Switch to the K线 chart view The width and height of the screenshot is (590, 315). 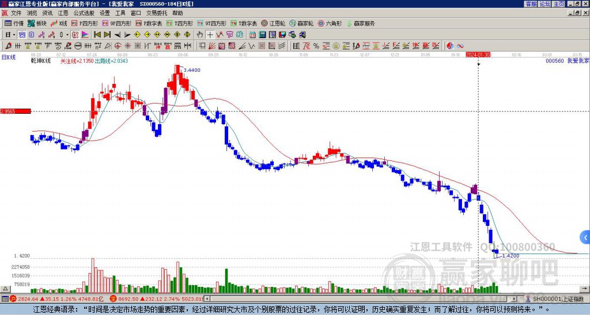click(59, 23)
